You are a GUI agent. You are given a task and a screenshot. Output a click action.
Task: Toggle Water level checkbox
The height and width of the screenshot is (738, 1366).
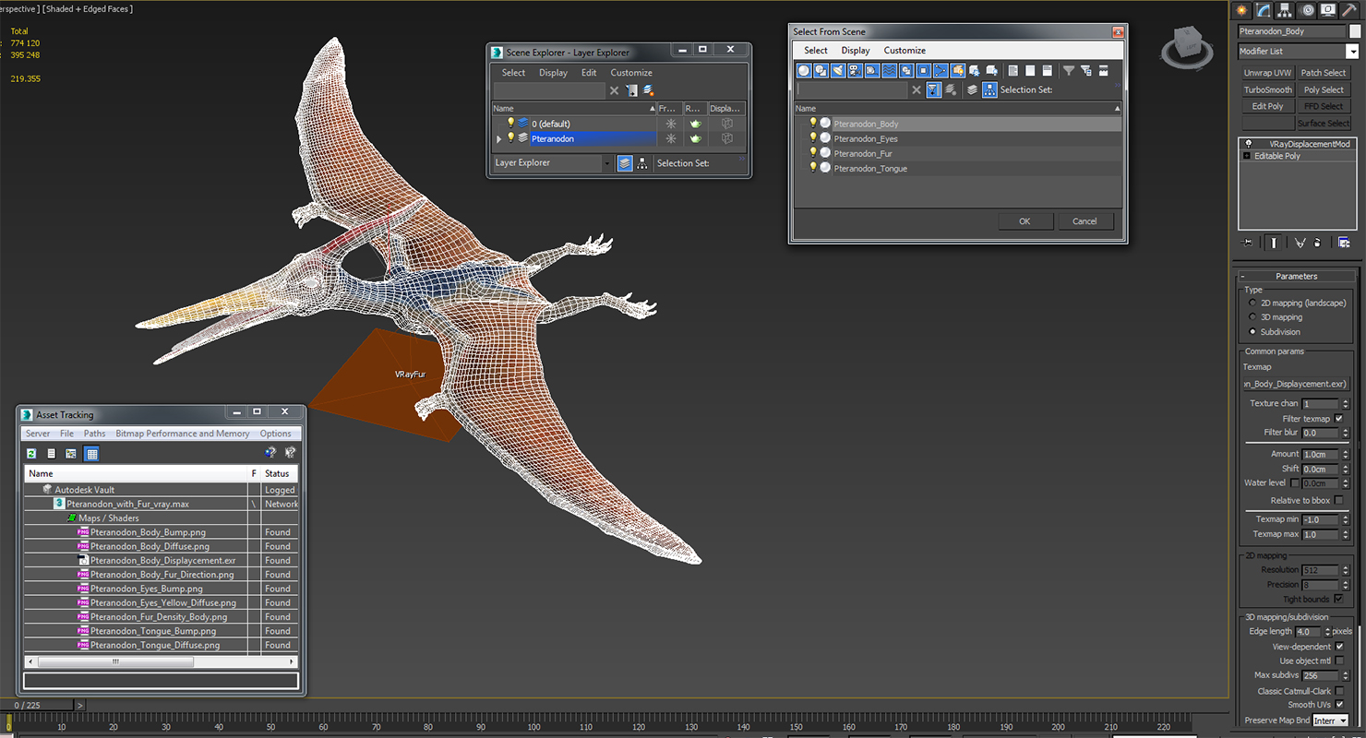1295,482
